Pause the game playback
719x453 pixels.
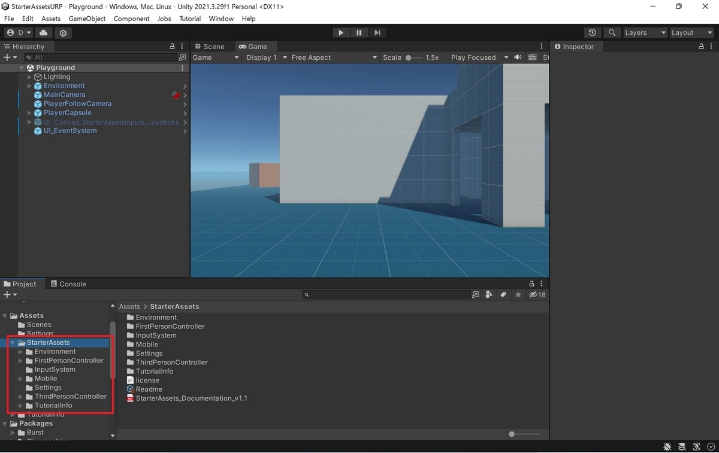click(x=359, y=33)
